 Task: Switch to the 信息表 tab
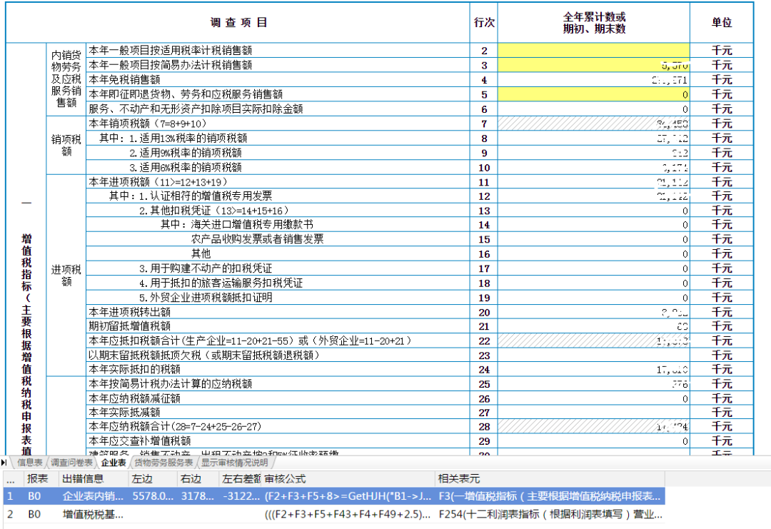click(x=29, y=463)
